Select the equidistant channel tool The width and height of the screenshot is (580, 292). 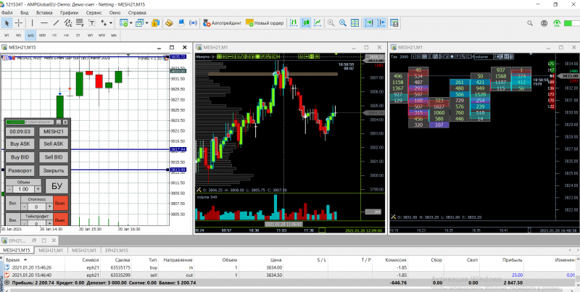pyautogui.click(x=68, y=23)
